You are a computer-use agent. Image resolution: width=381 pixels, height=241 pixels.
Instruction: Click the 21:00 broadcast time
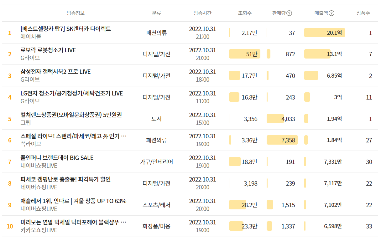pyautogui.click(x=202, y=37)
